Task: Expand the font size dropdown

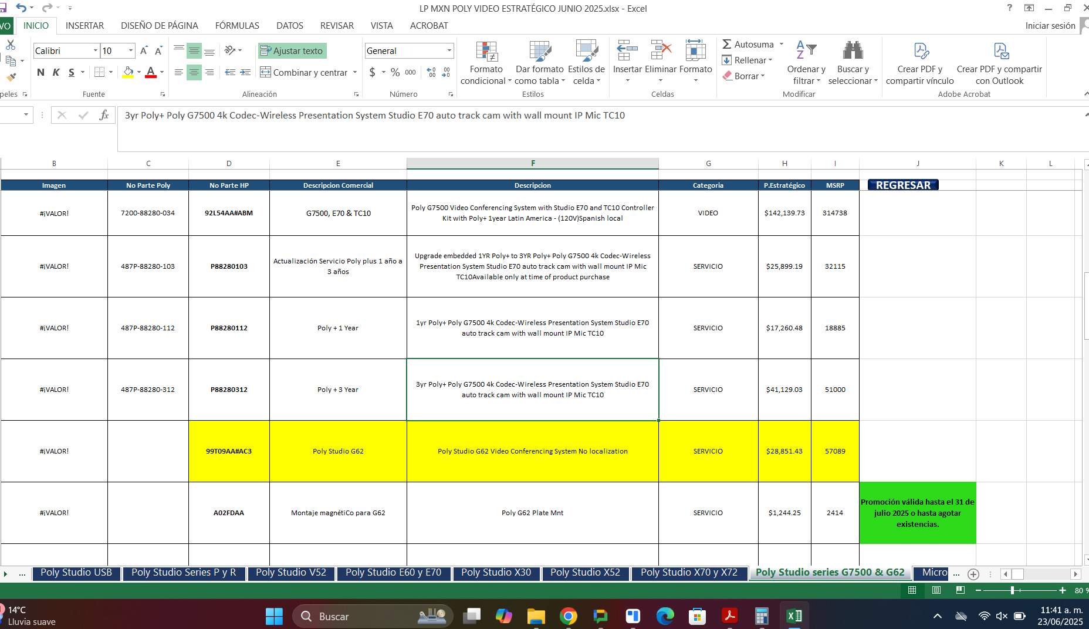Action: pyautogui.click(x=131, y=51)
